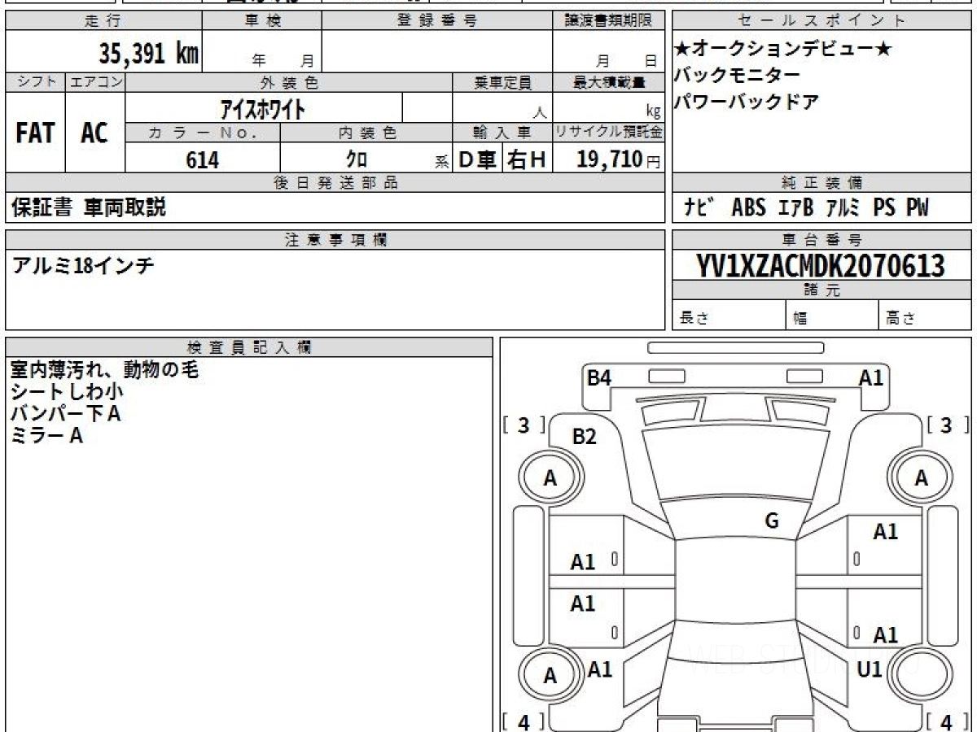Image resolution: width=977 pixels, height=732 pixels.
Task: Select the 保証書 車両取説 entry
Action: [x=89, y=208]
